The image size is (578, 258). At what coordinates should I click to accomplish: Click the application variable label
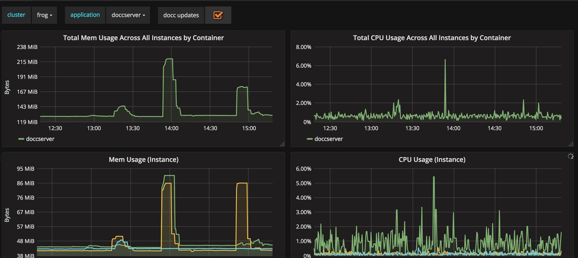point(85,15)
